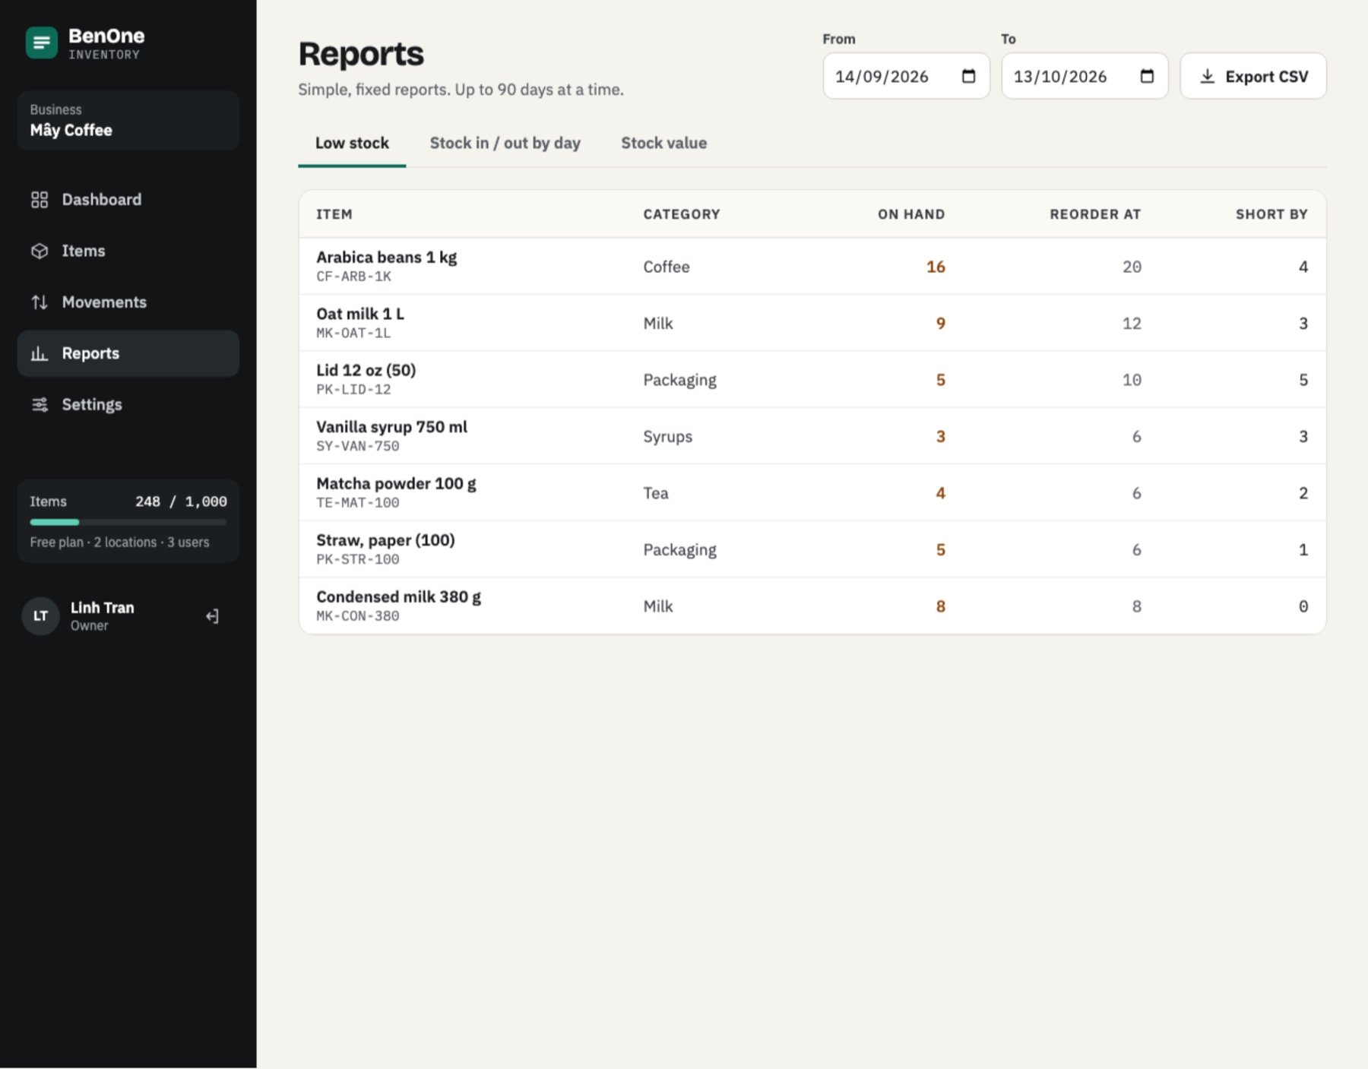Viewport: 1368px width, 1069px height.
Task: Click the Mây Coffee business selector
Action: [x=128, y=121]
